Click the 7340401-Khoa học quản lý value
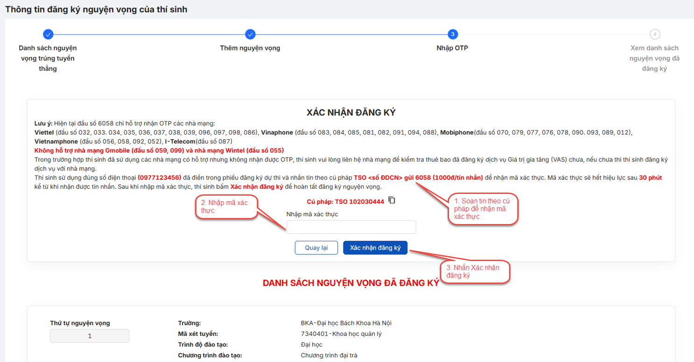Image resolution: width=694 pixels, height=362 pixels. pyautogui.click(x=341, y=334)
